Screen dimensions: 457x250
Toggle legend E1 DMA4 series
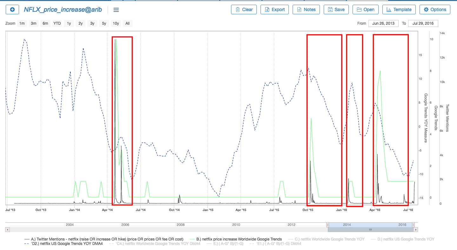click(x=275, y=244)
